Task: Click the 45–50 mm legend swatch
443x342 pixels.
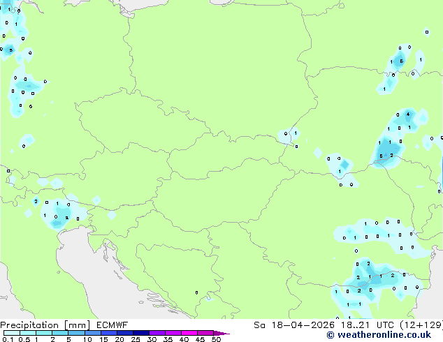Action: coord(205,333)
